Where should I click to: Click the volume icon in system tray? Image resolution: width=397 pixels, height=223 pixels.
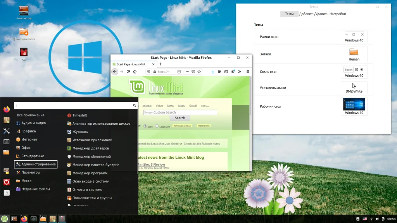pos(377,219)
